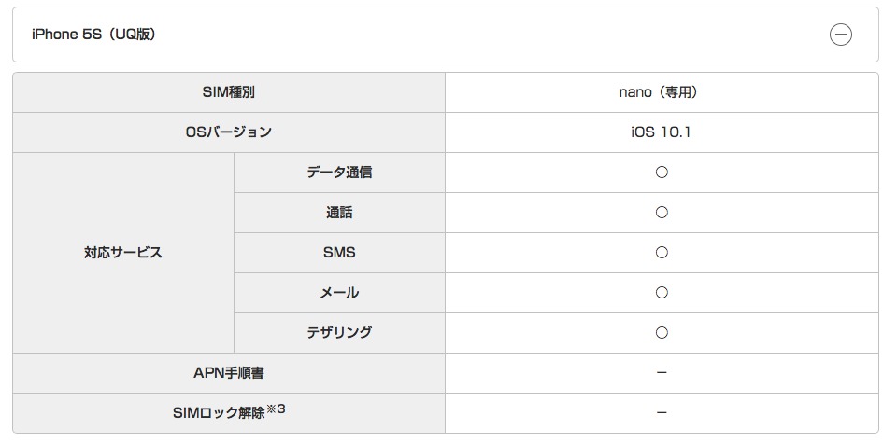Viewport: 883px width, 444px height.
Task: Click the circle mark for データ通信
Action: (x=662, y=173)
